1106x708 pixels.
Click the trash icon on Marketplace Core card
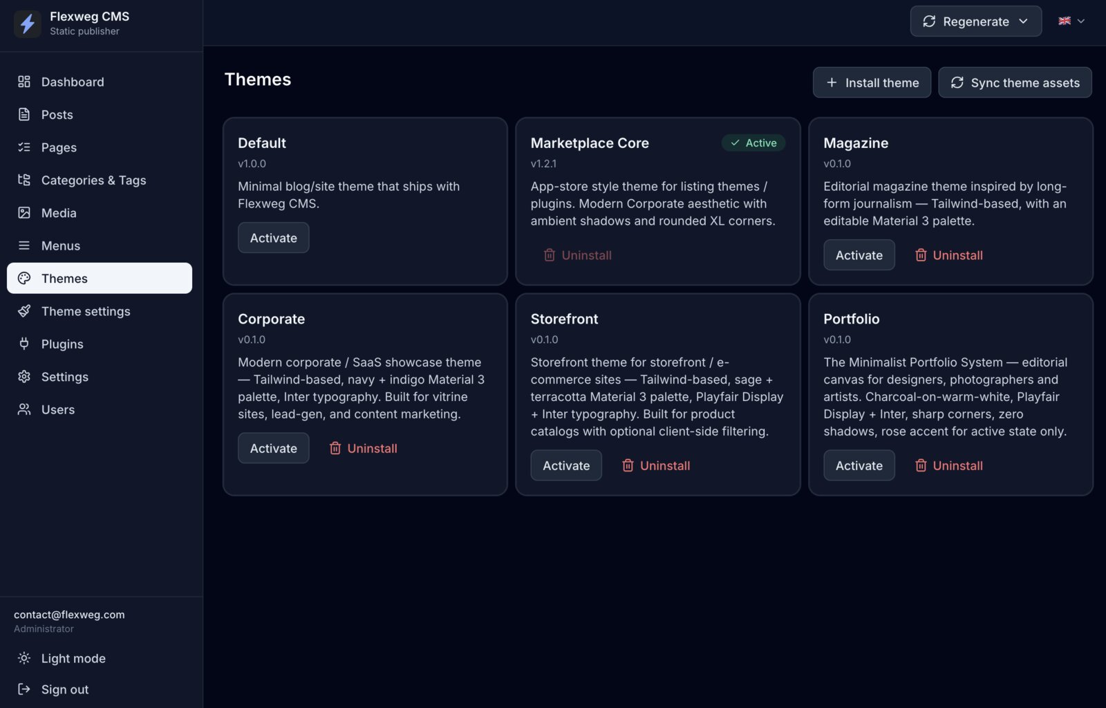[550, 255]
